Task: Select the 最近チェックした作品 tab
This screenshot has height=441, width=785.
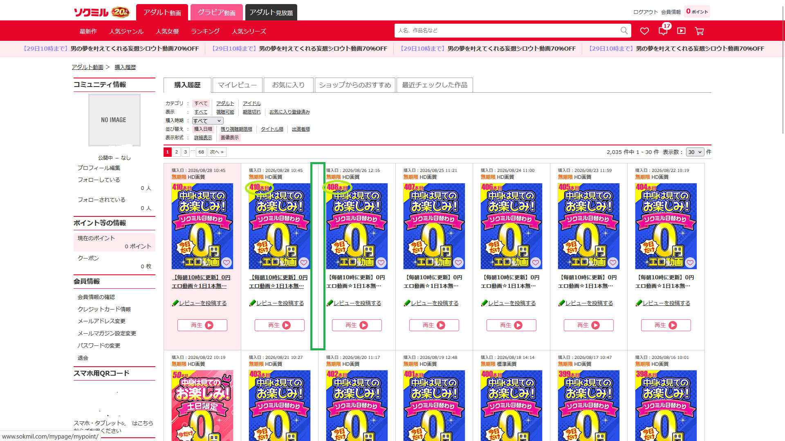Action: [x=435, y=85]
